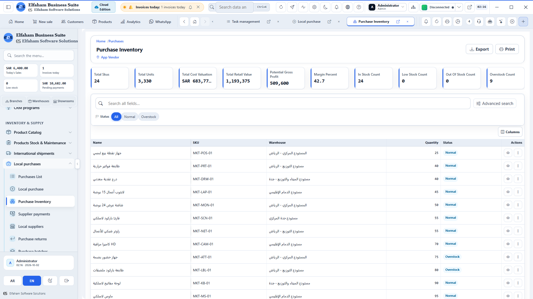Screen dimensions: 533x299
Task: Open the activity pulse icon
Action: click(303, 7)
